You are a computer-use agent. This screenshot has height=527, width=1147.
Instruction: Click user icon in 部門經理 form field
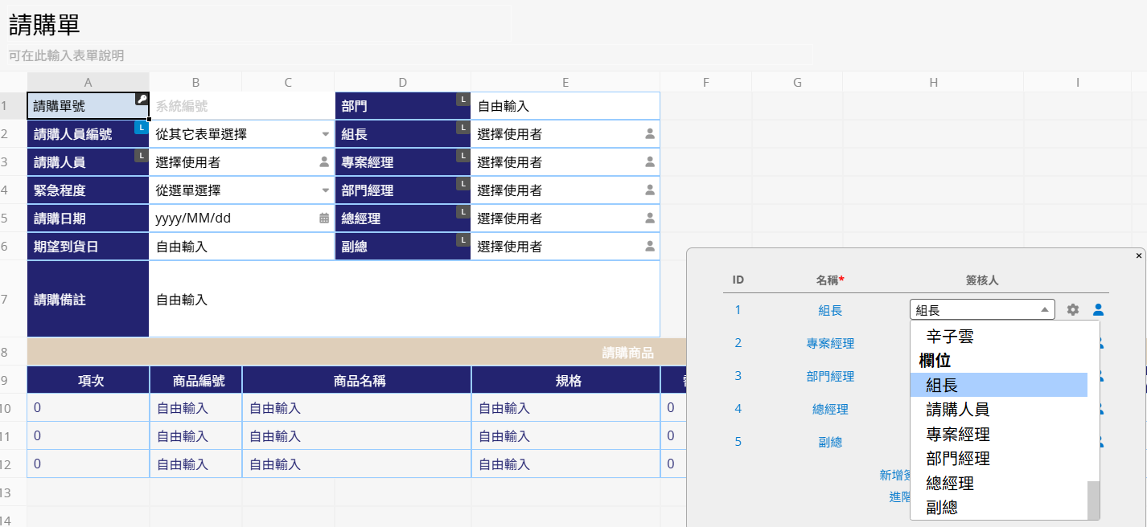pos(650,190)
